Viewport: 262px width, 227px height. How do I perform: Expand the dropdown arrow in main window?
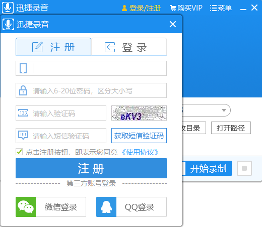pyautogui.click(x=224, y=110)
